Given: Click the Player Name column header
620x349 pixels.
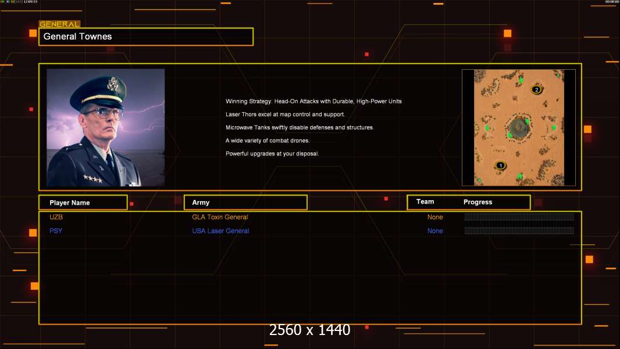Looking at the screenshot, I should point(83,202).
